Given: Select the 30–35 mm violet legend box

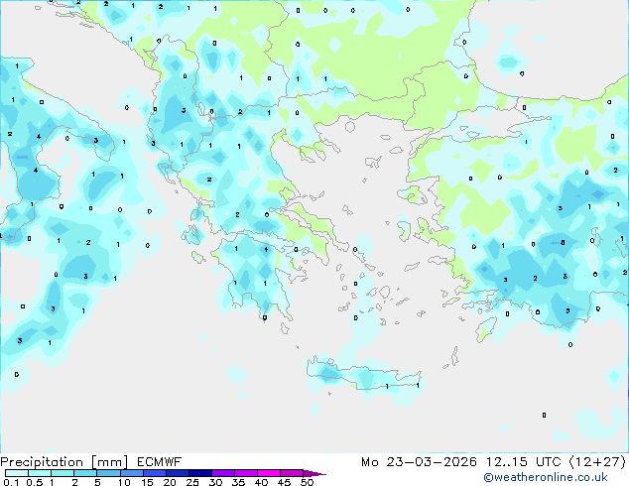Looking at the screenshot, I should 223,473.
